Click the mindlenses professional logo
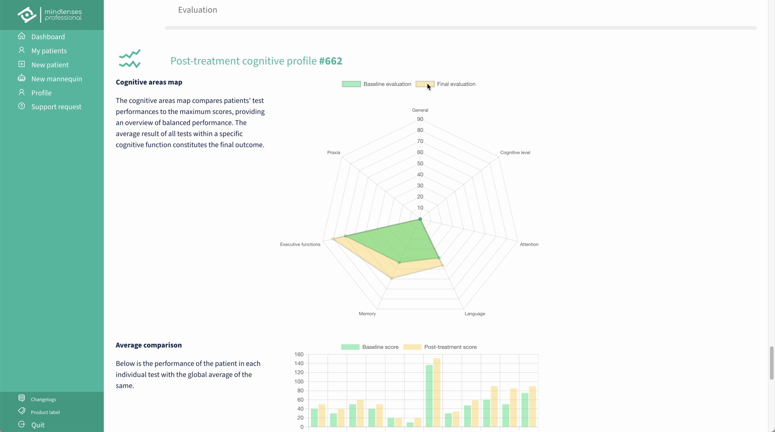 [x=50, y=15]
